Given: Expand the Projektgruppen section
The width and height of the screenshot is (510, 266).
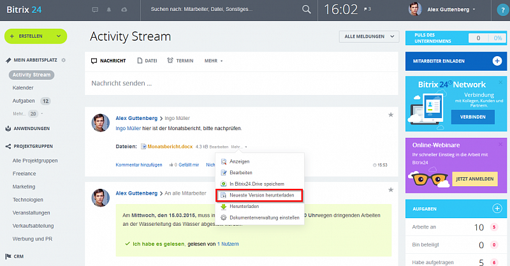Looking at the screenshot, I should coord(33,147).
